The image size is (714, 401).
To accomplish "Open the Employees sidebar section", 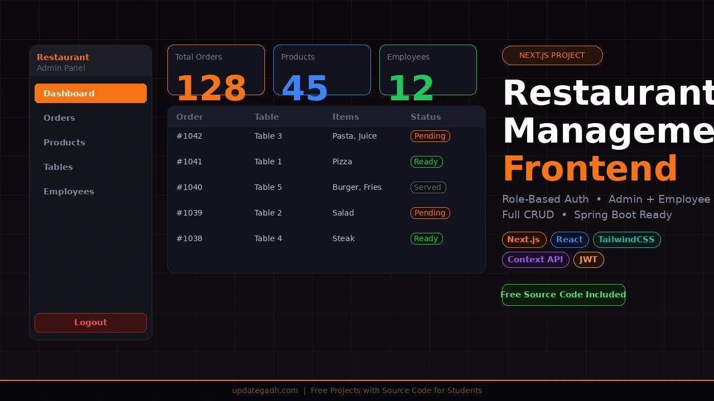I will pyautogui.click(x=69, y=191).
